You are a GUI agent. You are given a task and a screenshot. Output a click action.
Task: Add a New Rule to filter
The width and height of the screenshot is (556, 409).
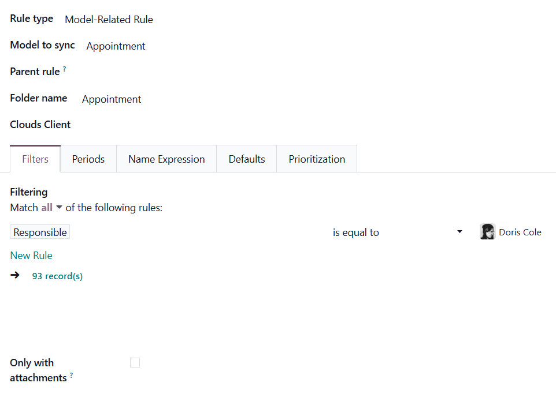click(x=31, y=256)
